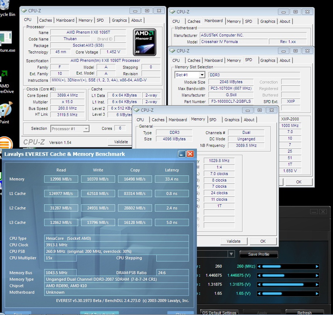Click the L3 Cache Copy result 16128 MB/s
Screen dimensions: 333x315
135,222
